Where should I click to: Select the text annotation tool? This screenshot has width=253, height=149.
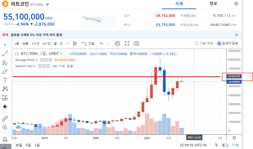coord(5,80)
